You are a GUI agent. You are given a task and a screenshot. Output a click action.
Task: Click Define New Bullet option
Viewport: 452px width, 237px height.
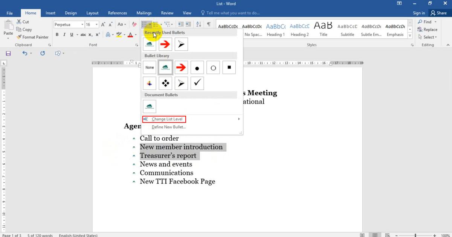pos(169,127)
